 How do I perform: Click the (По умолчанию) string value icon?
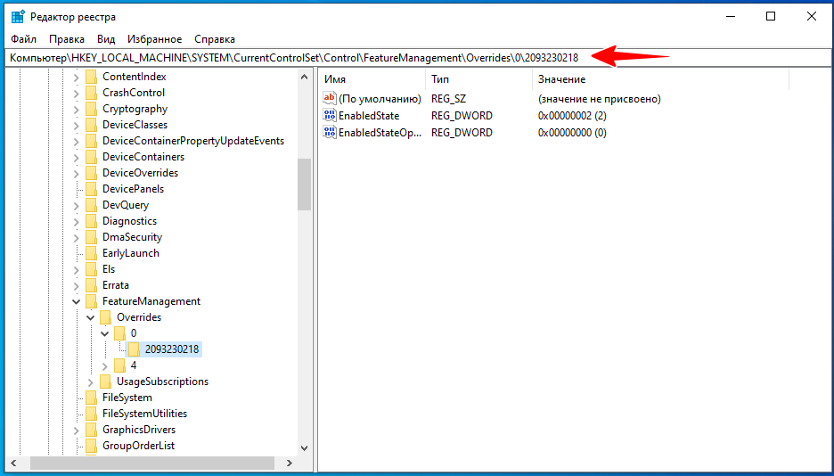330,98
